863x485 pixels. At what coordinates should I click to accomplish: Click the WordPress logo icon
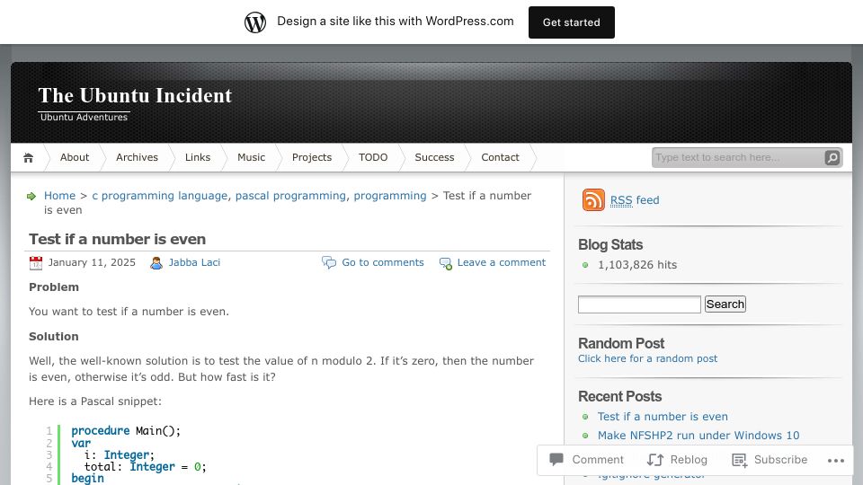254,22
